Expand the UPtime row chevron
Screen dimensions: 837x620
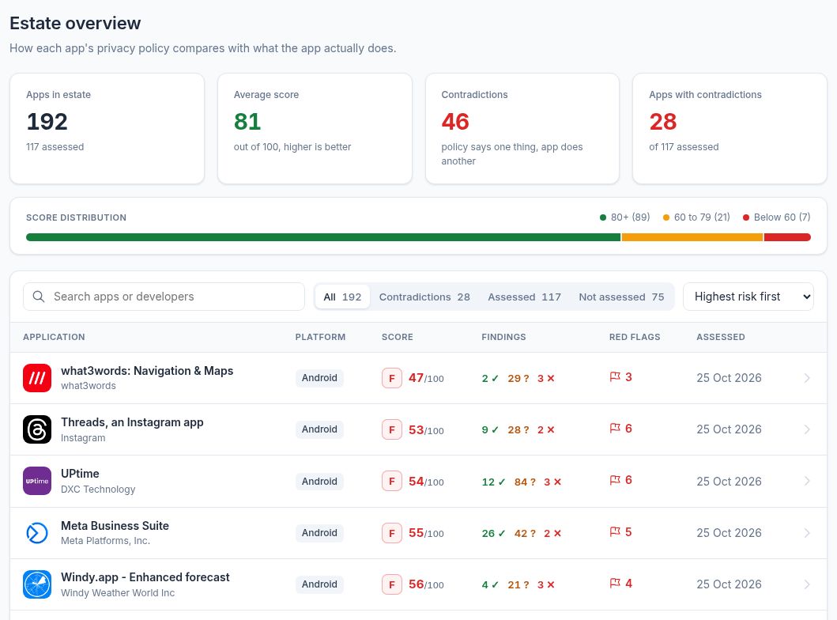[807, 481]
